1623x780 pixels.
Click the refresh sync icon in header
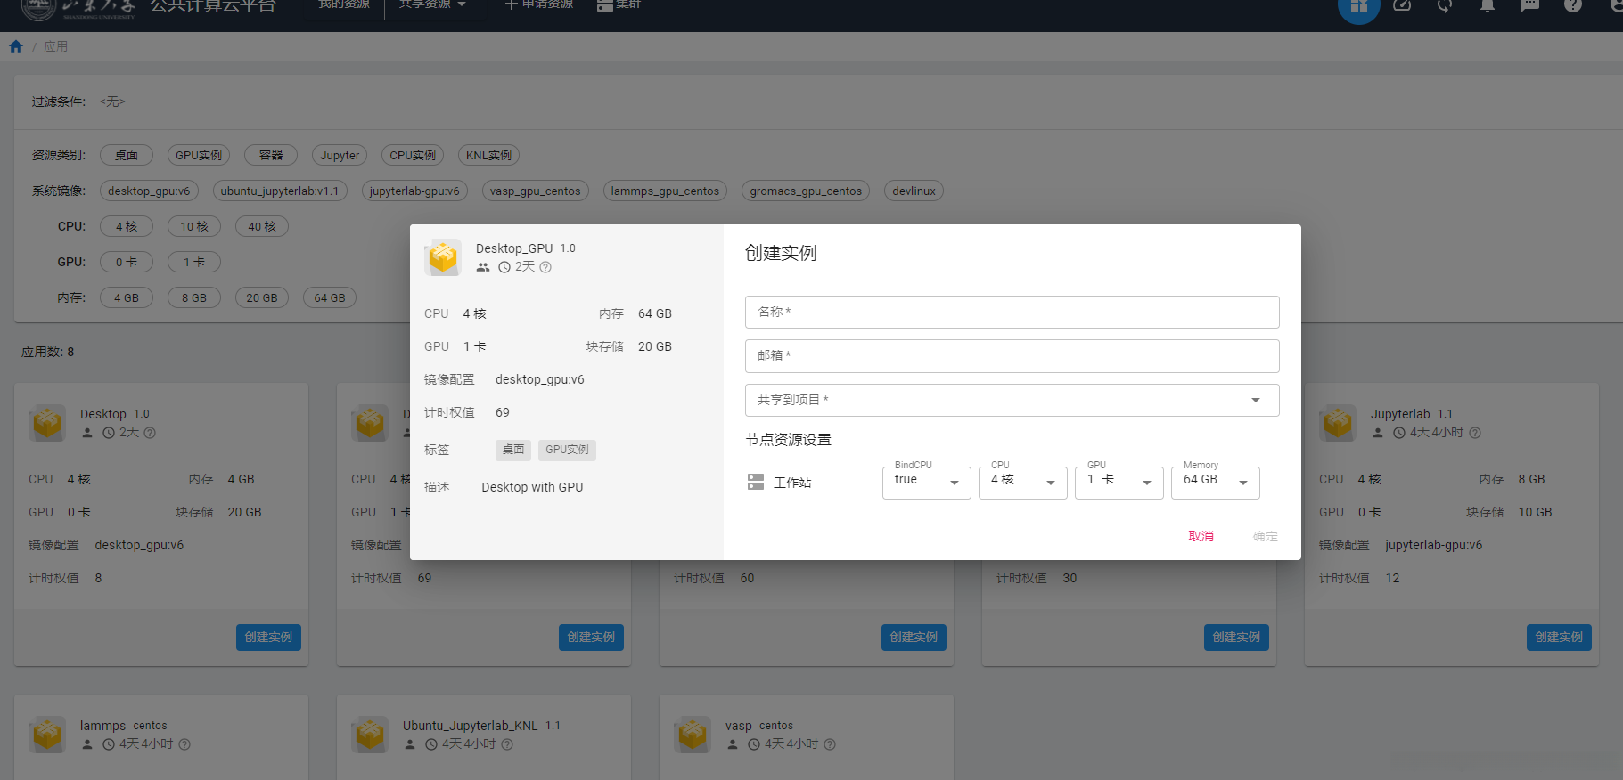(1445, 5)
